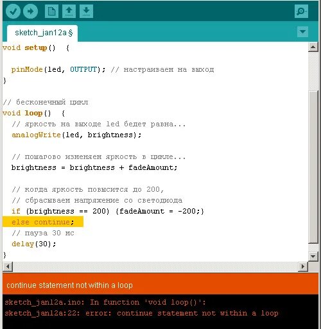Click the highlighted 'else continue;' line
The height and width of the screenshot is (329, 321).
tap(43, 222)
